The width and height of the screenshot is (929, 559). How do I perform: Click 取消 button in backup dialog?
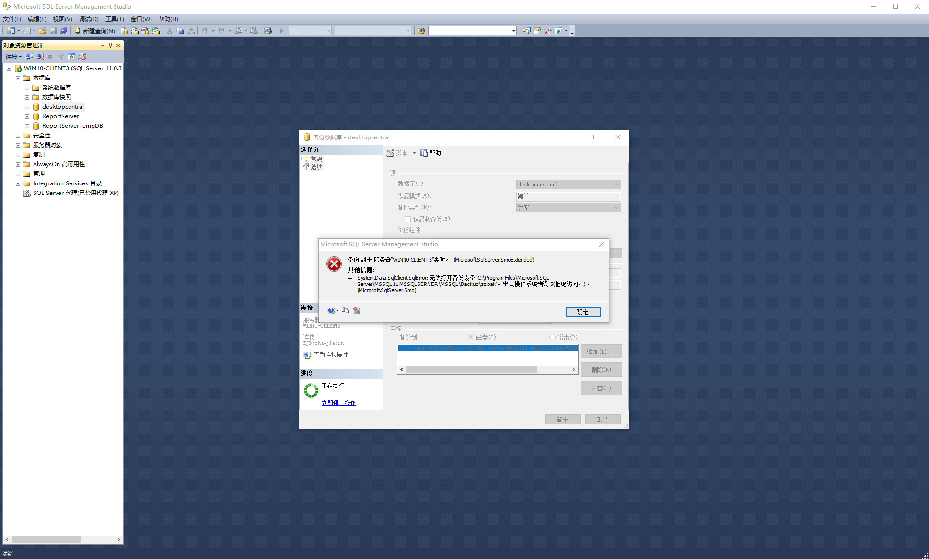click(x=603, y=420)
